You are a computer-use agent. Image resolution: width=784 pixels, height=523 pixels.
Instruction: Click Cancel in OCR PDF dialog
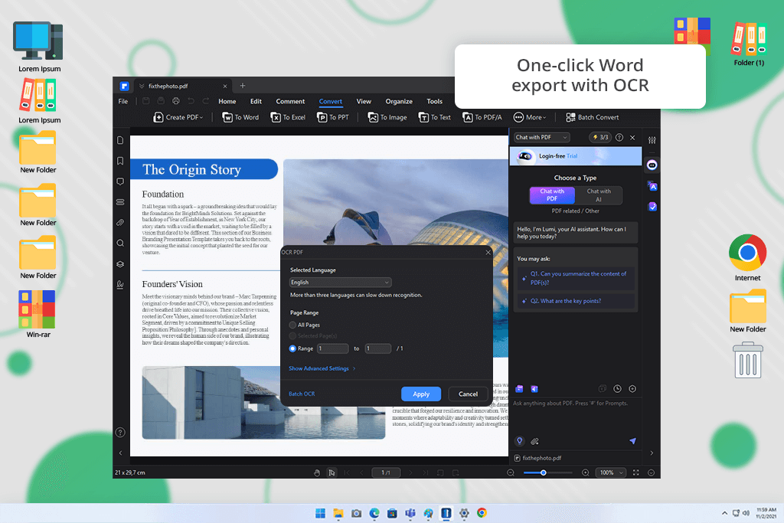(x=468, y=394)
